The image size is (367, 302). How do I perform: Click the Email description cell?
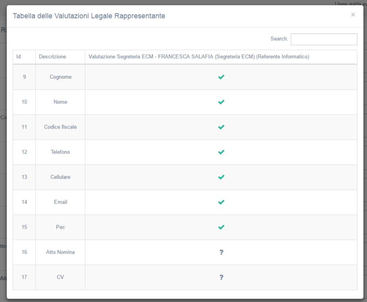[x=60, y=202]
